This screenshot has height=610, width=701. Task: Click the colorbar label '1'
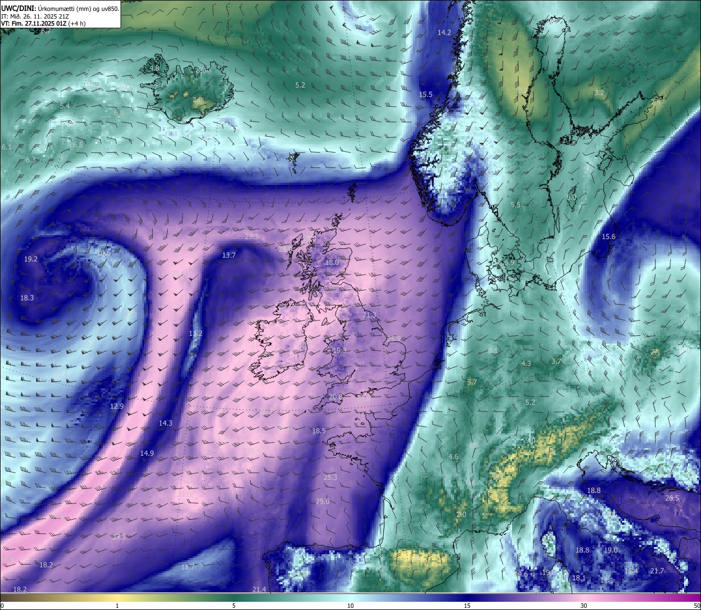pos(117,606)
